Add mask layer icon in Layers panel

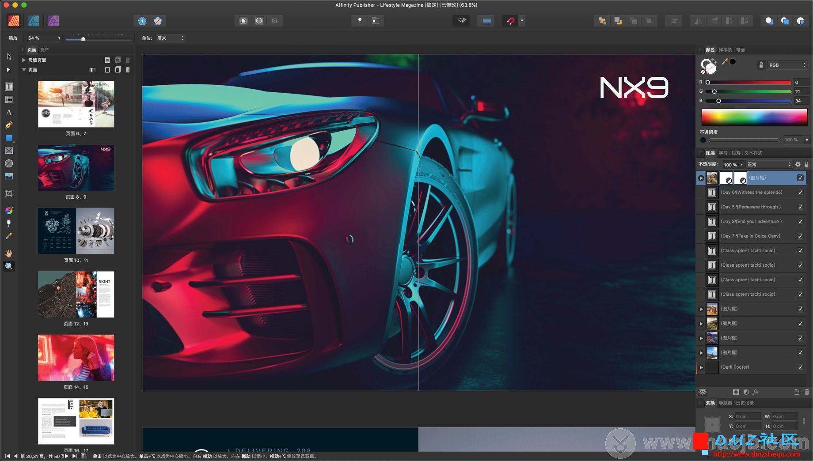(736, 392)
